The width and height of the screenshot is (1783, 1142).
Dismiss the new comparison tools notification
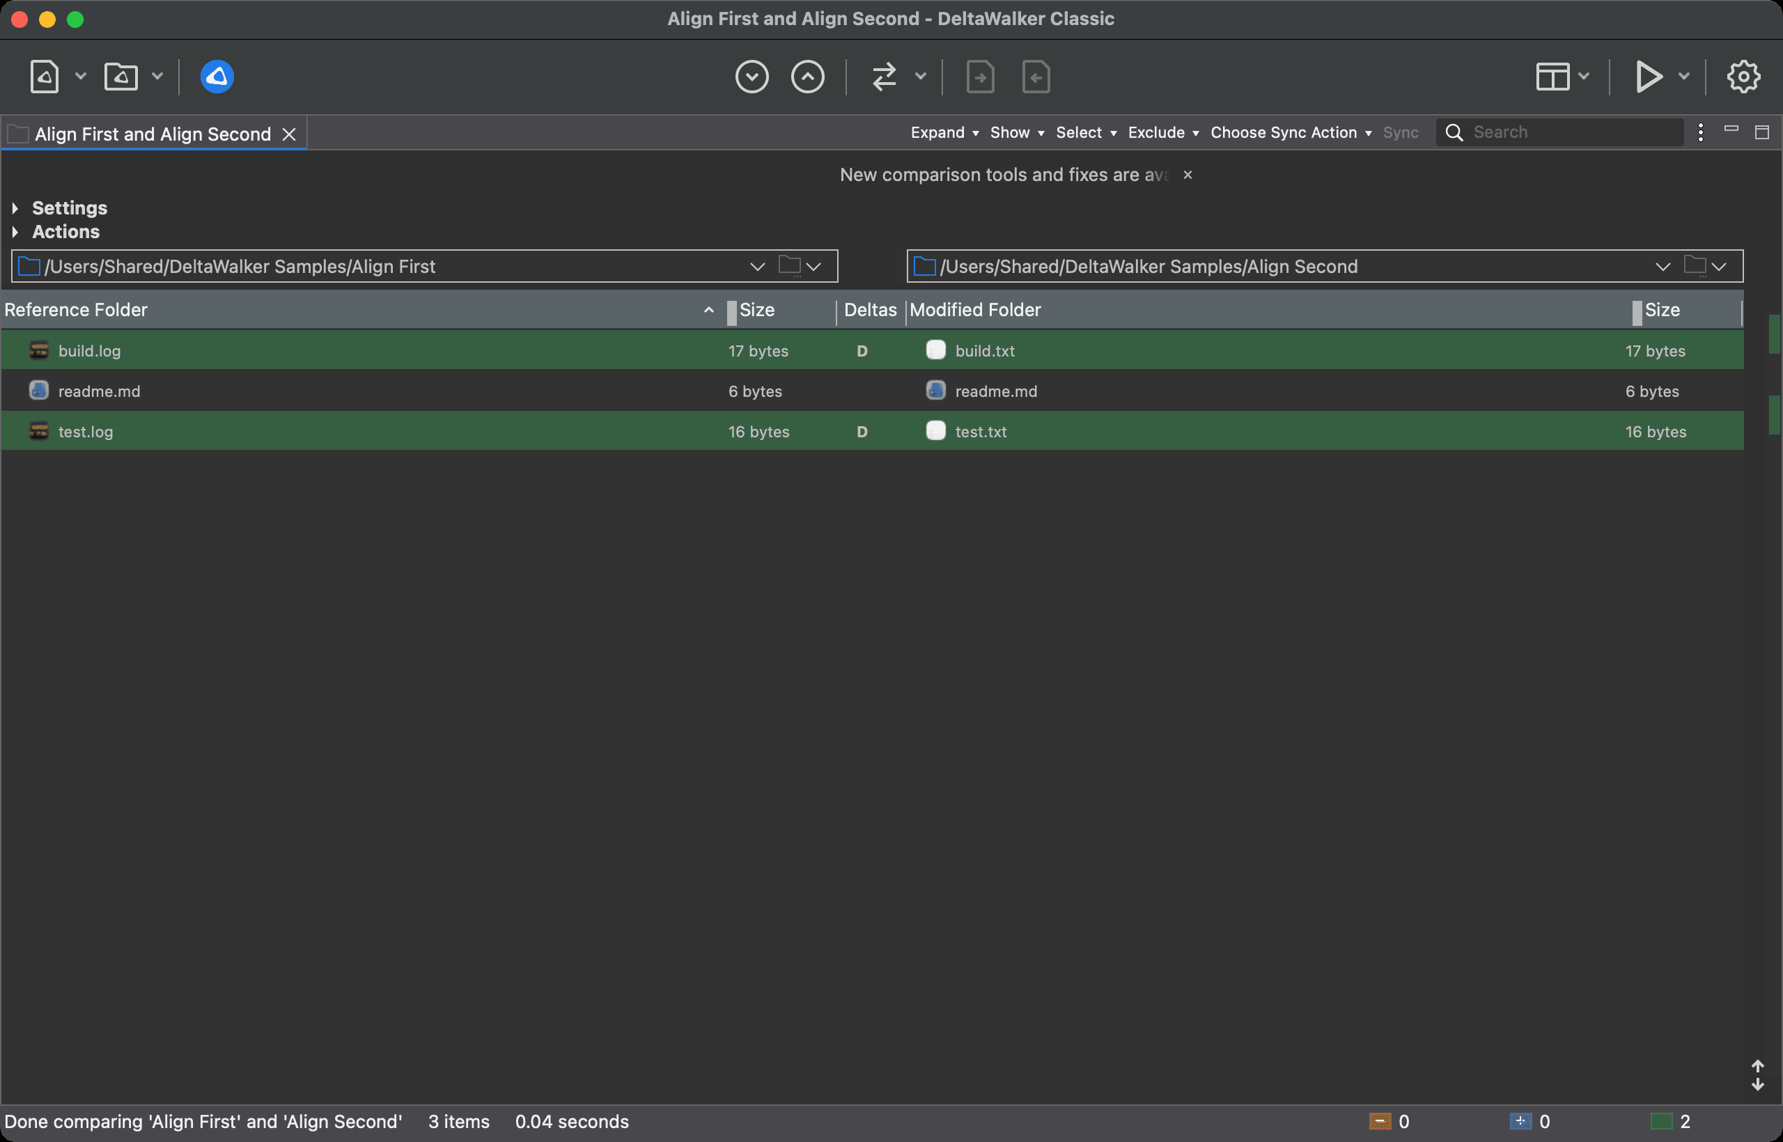click(1188, 175)
